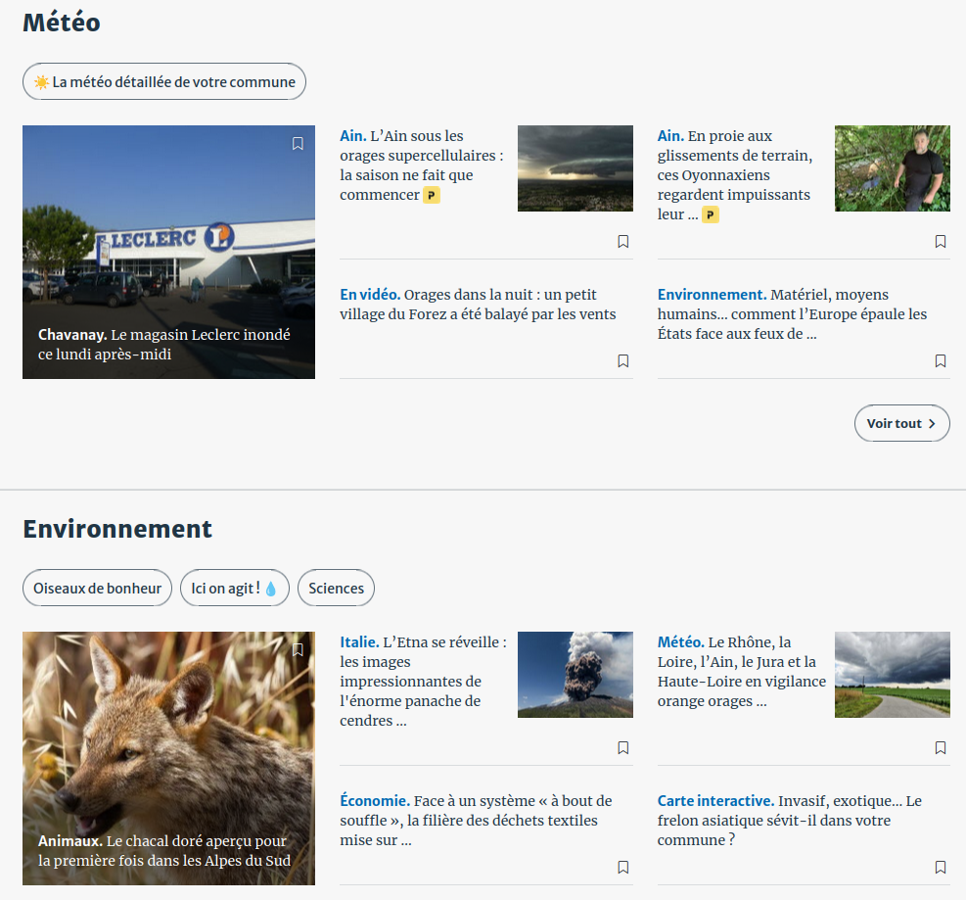Viewport: 966px width, 900px height.
Task: Bookmark the Leclerc inondé Chavanay article
Action: coord(298,144)
